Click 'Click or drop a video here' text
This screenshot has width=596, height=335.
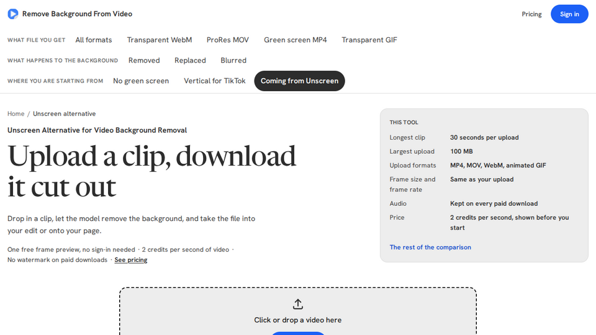tap(298, 320)
